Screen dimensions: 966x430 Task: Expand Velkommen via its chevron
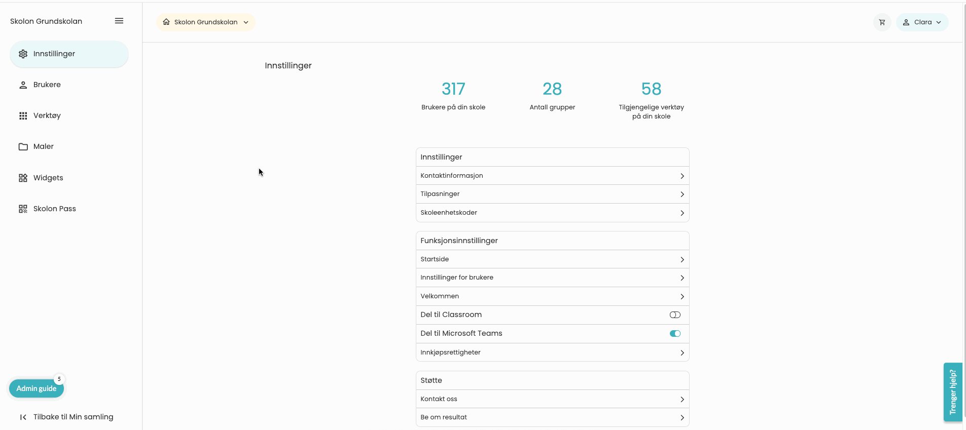point(682,297)
